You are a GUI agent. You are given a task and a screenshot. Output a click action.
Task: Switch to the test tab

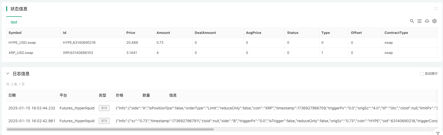coord(14,22)
